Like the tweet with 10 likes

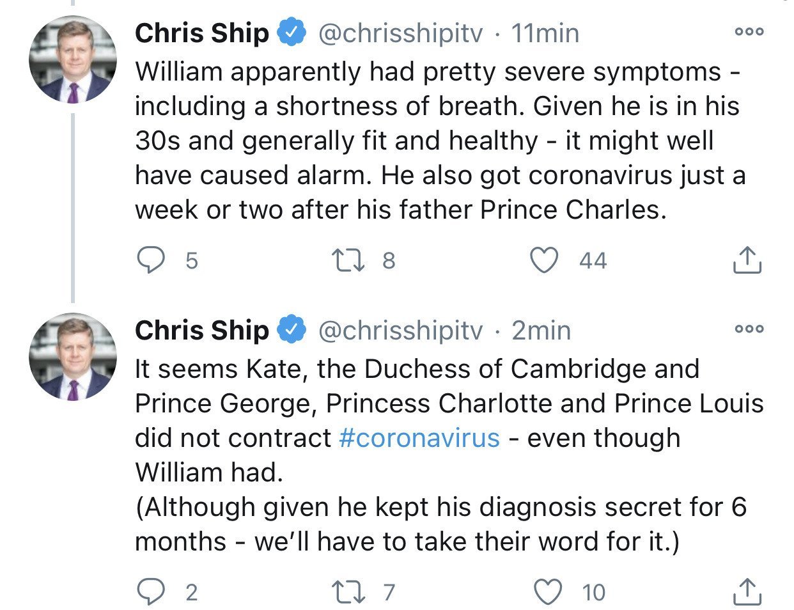tap(548, 592)
